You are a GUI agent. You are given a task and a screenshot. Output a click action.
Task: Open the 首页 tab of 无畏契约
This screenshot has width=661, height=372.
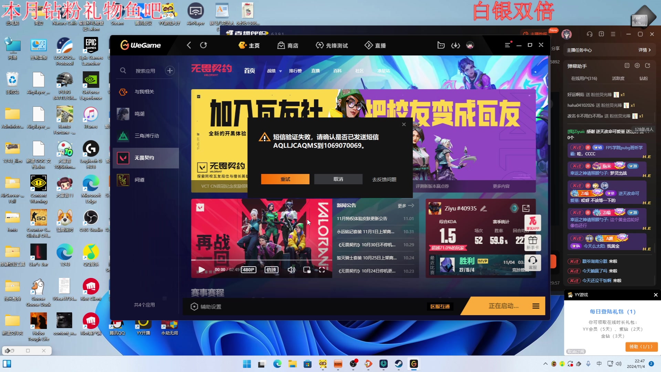point(250,71)
